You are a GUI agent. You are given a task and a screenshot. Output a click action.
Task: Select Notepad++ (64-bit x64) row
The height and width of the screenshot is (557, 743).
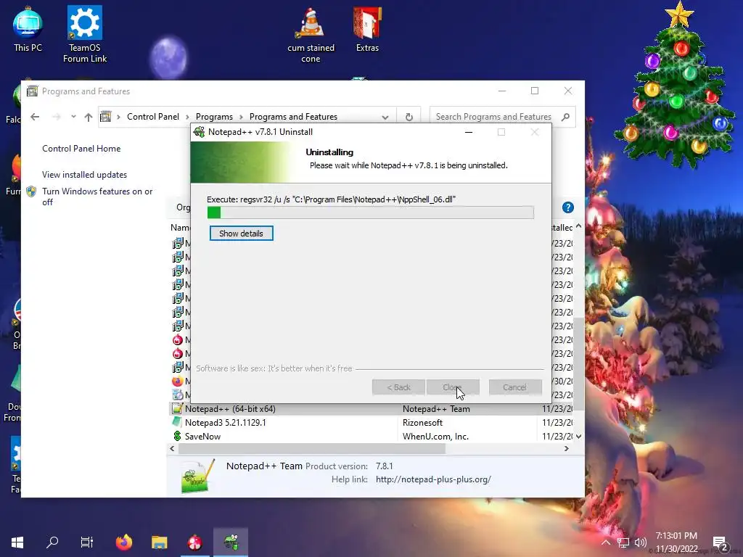[371, 409]
